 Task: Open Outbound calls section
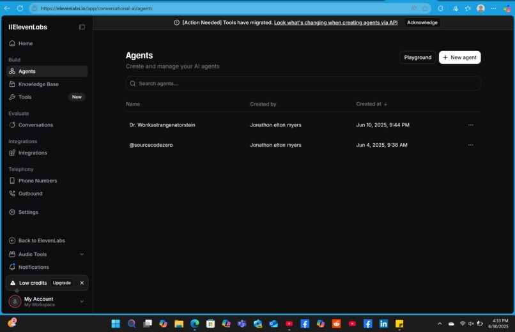(30, 193)
